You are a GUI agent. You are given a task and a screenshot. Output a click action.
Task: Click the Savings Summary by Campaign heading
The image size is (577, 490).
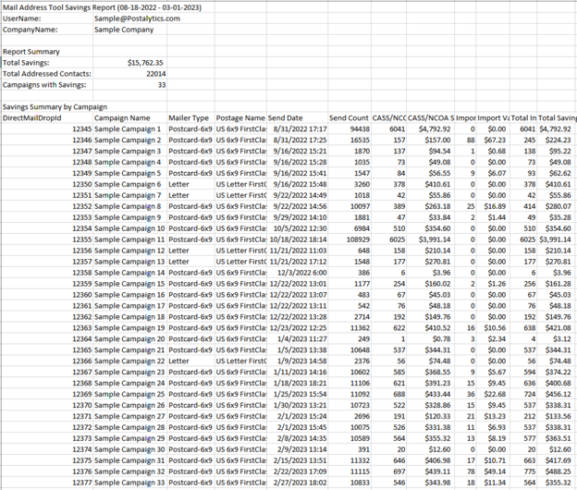(55, 106)
